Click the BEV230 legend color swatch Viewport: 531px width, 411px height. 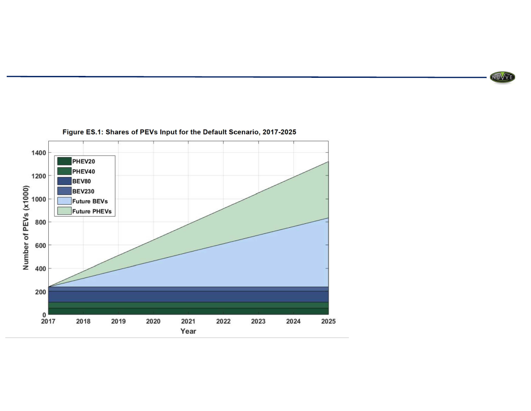pyautogui.click(x=64, y=191)
